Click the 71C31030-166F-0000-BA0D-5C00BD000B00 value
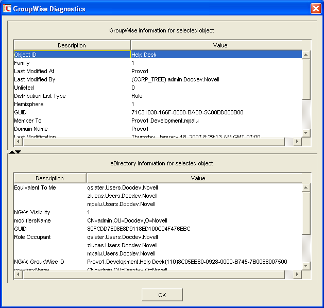Image resolution: width=324 pixels, height=308 pixels. [x=187, y=112]
